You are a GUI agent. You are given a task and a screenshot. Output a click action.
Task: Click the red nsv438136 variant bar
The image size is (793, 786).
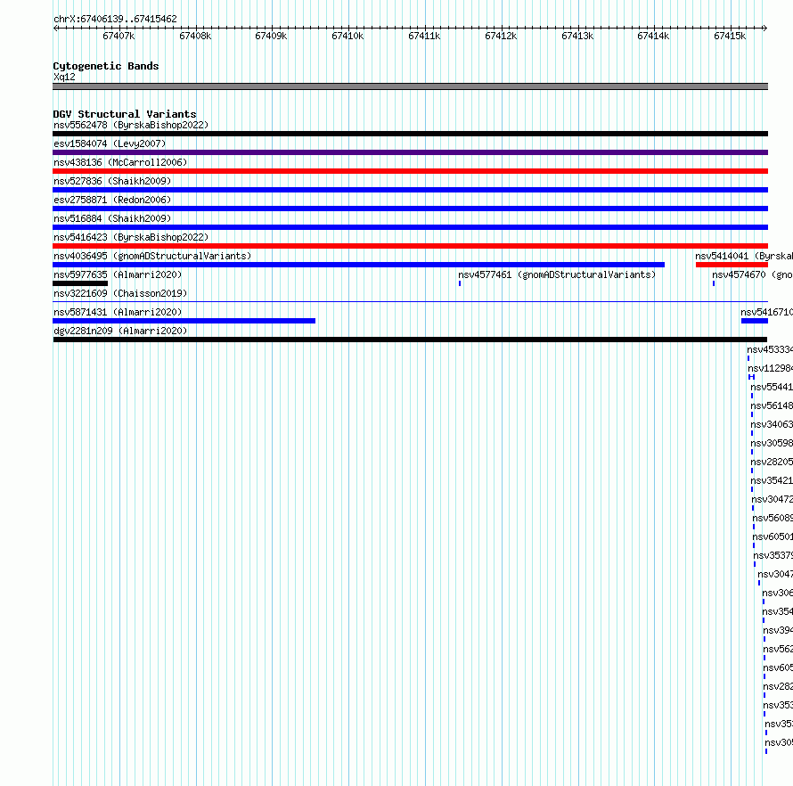410,171
